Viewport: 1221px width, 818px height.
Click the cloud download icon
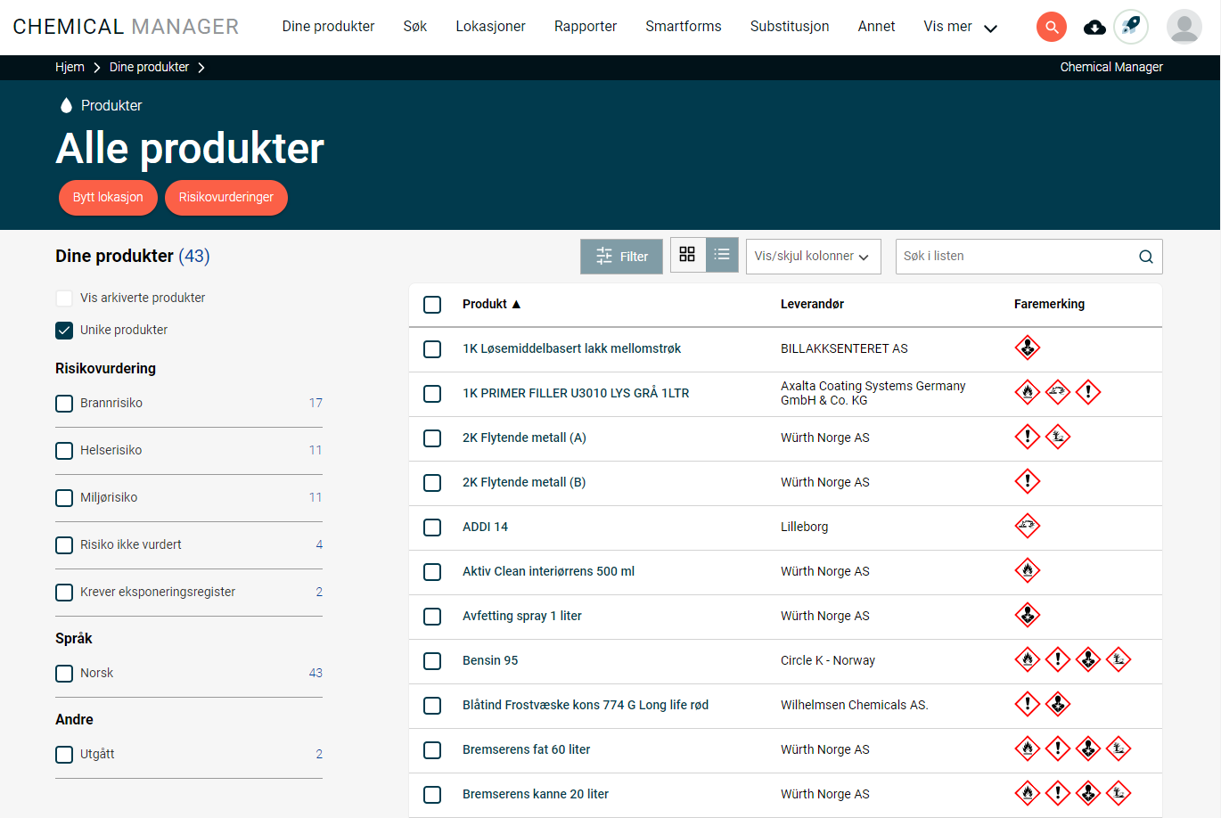point(1094,28)
